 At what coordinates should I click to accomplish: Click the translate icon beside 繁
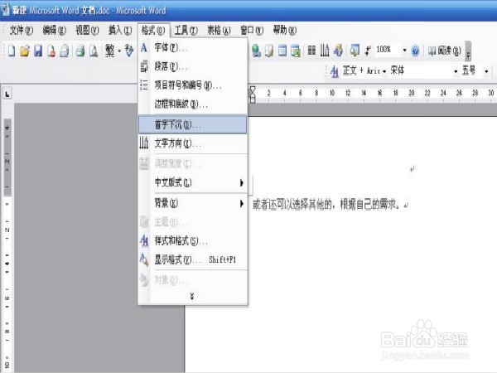click(129, 51)
